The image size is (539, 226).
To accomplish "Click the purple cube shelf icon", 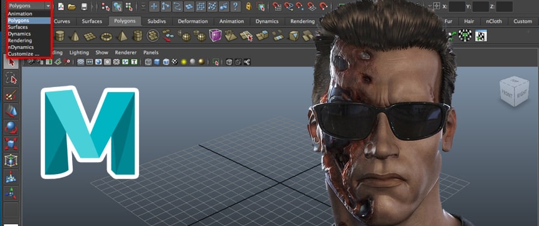I will [215, 36].
